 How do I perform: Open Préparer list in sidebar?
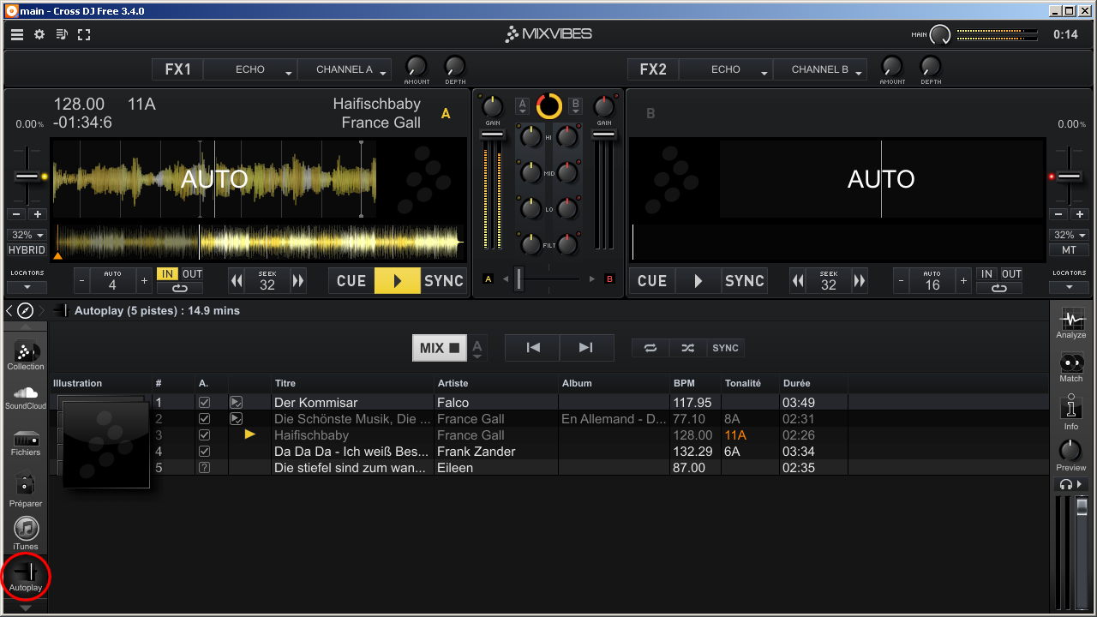click(x=26, y=491)
